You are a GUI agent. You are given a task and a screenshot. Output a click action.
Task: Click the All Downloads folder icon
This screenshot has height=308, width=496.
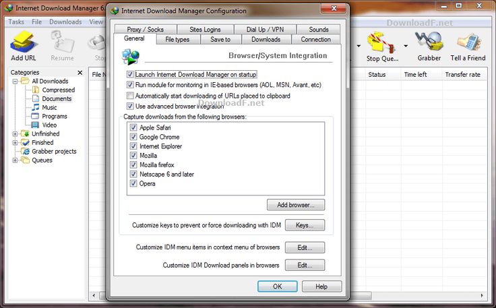[x=25, y=81]
